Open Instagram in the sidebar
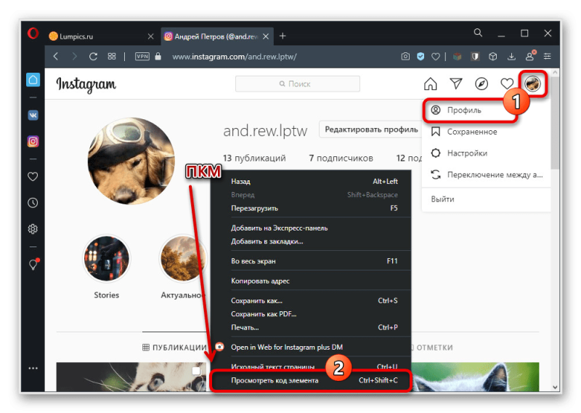Viewport: 581px width, 413px height. 33,141
